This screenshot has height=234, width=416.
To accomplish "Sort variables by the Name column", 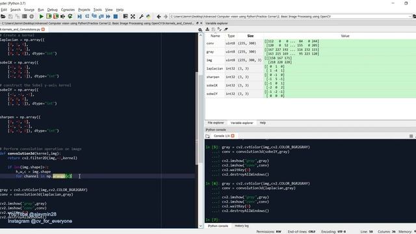I will (215, 36).
